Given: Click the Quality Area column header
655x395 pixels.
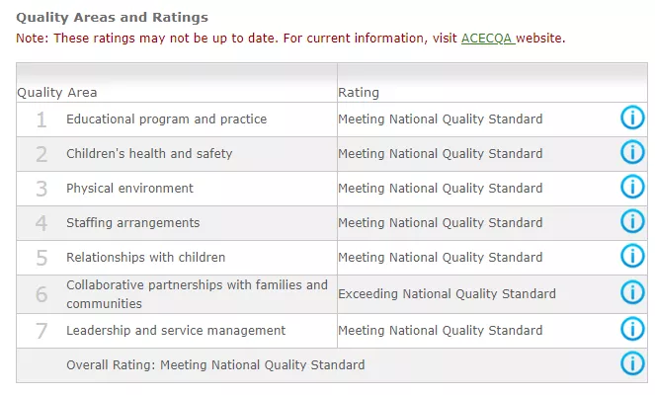Looking at the screenshot, I should [x=57, y=92].
